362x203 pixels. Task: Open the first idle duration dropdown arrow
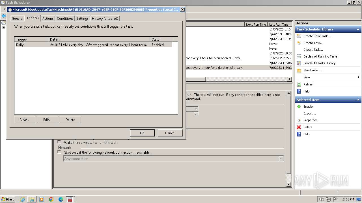click(196, 109)
